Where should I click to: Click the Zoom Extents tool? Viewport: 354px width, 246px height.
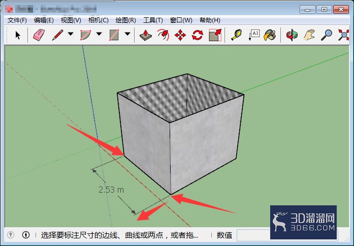tap(343, 35)
